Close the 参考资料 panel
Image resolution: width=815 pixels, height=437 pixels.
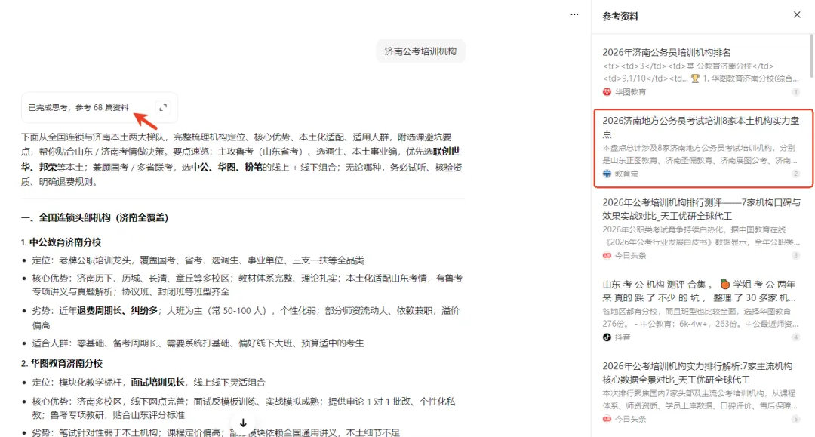click(797, 14)
